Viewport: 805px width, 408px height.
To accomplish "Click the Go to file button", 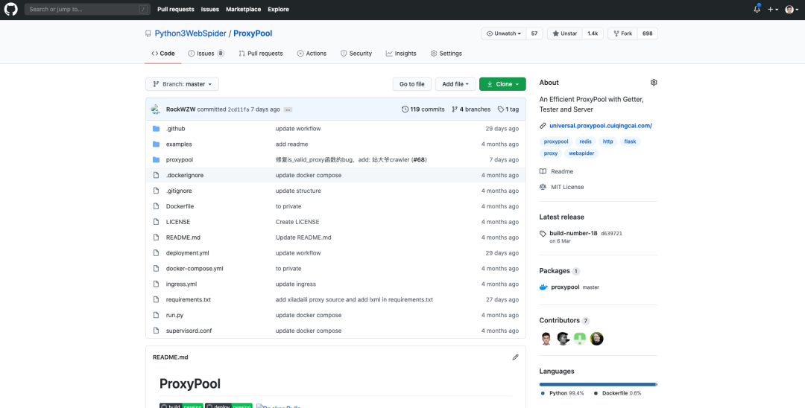I will point(411,84).
